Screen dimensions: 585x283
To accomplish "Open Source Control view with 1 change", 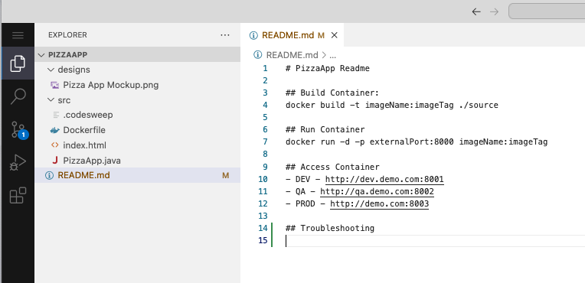I will click(x=18, y=130).
